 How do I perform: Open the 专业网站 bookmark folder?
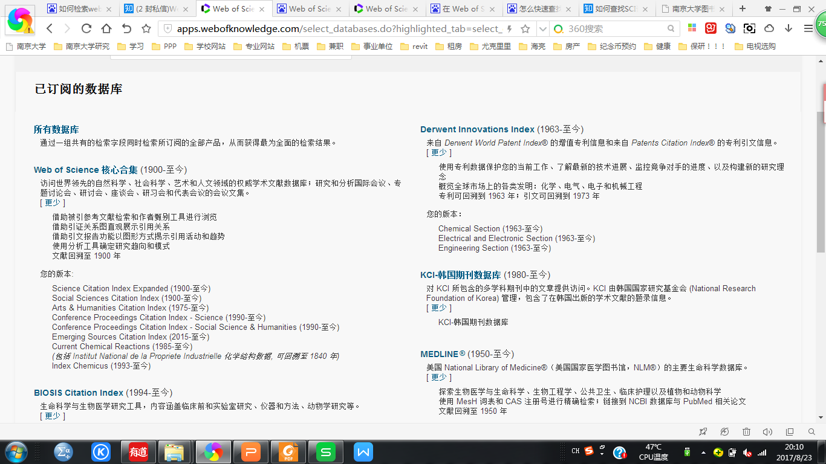click(x=254, y=46)
